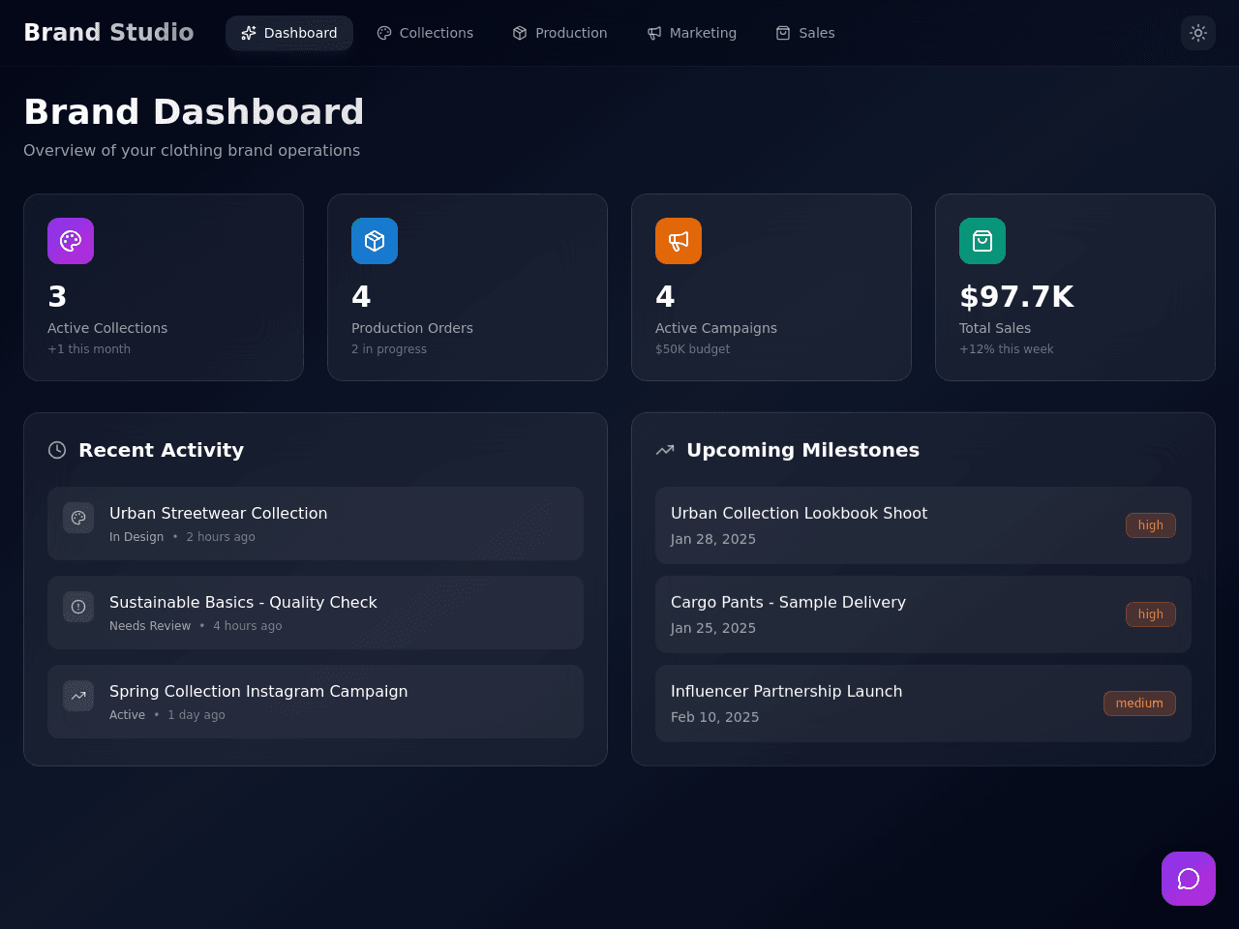The height and width of the screenshot is (929, 1239).
Task: Switch to the Collections tab
Action: pyautogui.click(x=425, y=33)
